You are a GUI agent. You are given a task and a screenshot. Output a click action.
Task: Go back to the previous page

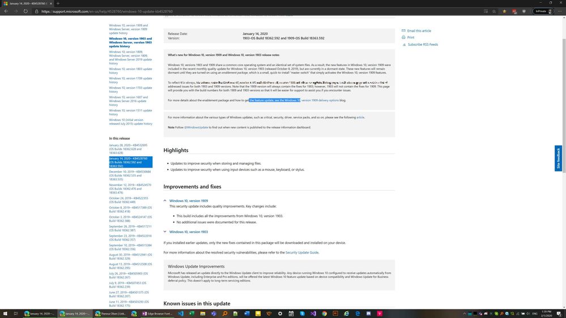pos(6,11)
